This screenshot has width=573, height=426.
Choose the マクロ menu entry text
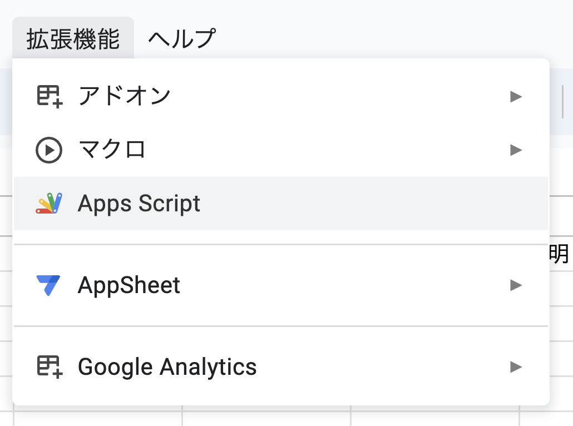click(x=112, y=150)
